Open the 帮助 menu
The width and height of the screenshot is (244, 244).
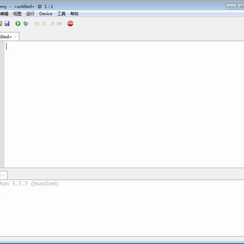point(75,14)
